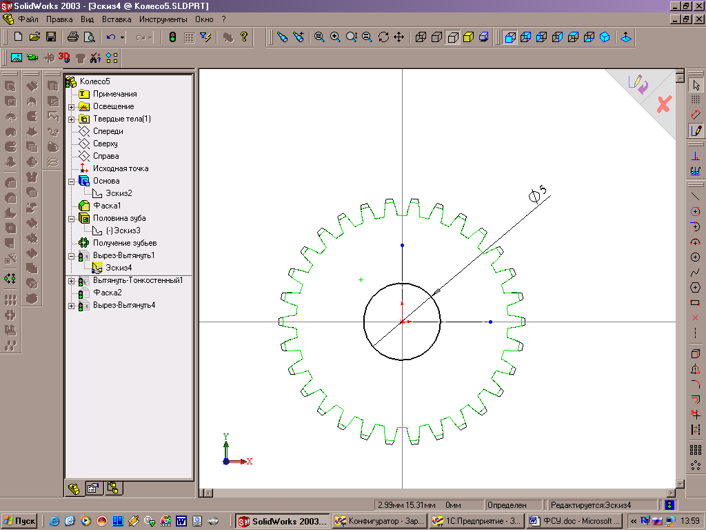Save the part with the floppy icon

click(x=51, y=37)
